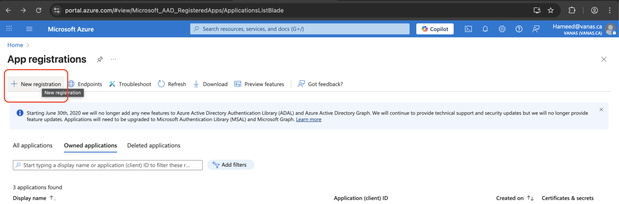The width and height of the screenshot is (619, 204).
Task: Start a New registration
Action: click(36, 84)
